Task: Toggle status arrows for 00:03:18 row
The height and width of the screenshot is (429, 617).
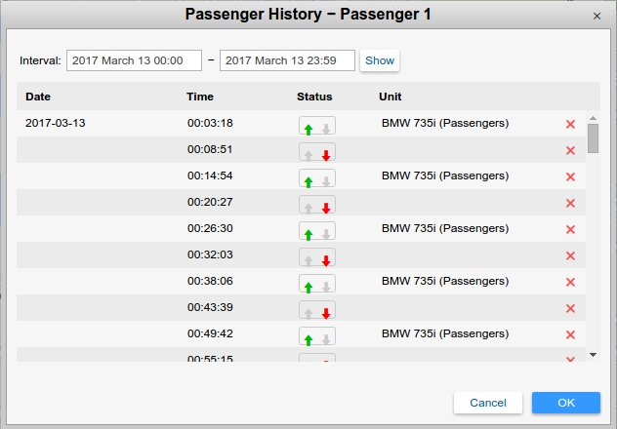Action: tap(317, 127)
